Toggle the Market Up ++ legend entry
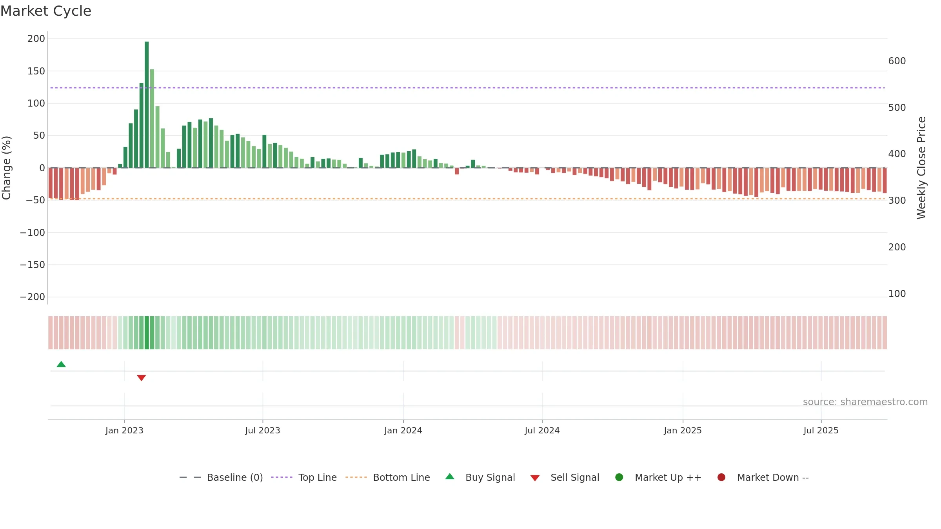Viewport: 941px width, 529px height. (x=658, y=477)
